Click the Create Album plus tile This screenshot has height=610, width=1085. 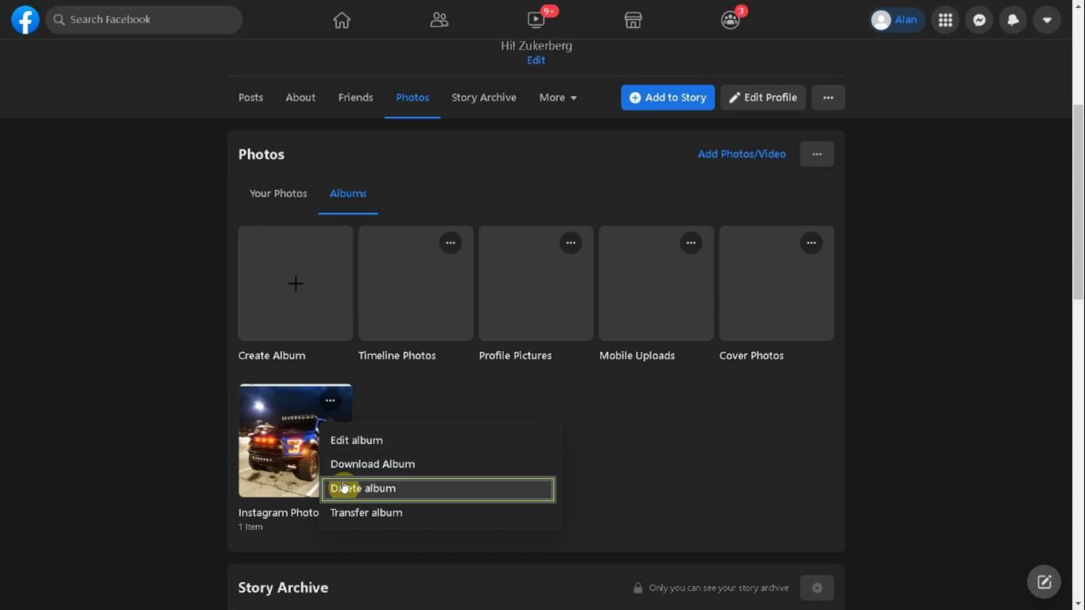tap(296, 284)
